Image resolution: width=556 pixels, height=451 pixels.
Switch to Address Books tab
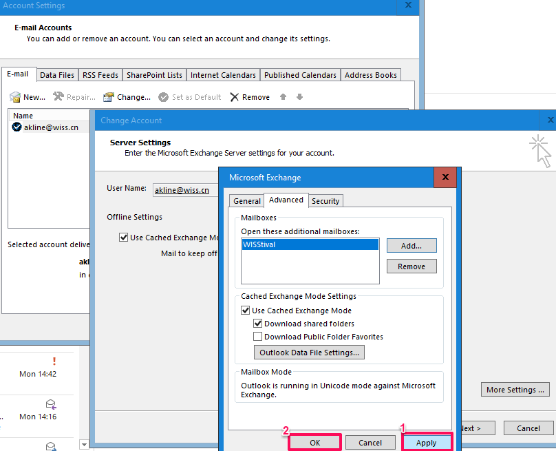[370, 75]
